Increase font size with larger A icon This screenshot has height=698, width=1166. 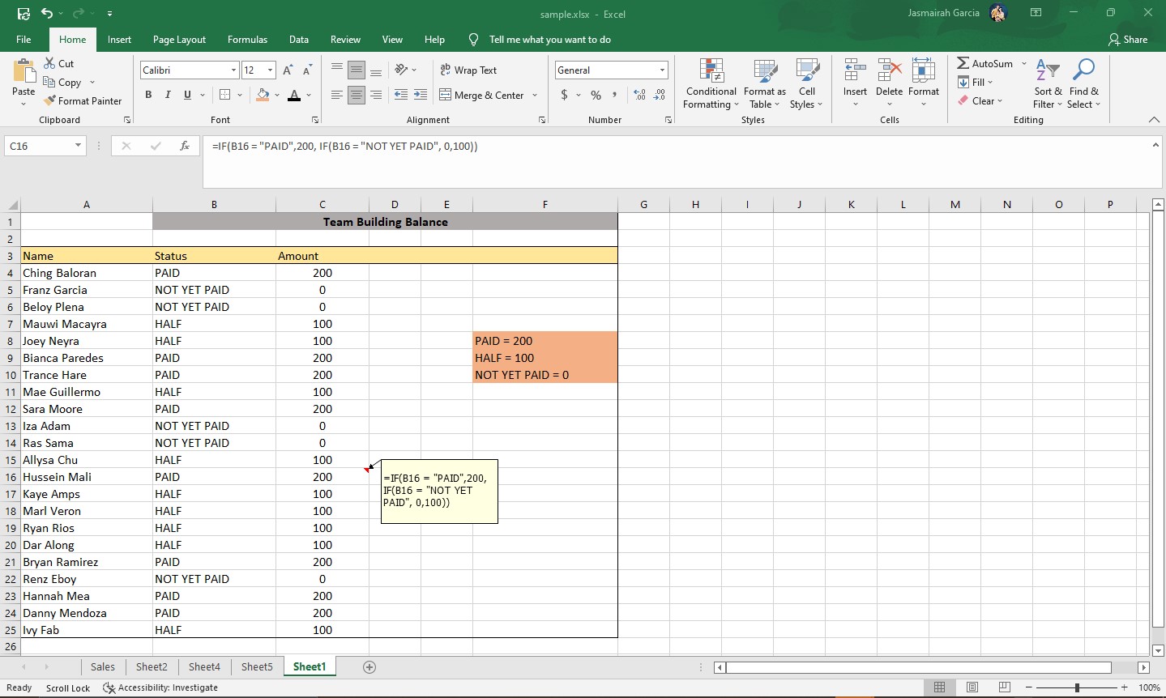click(288, 70)
